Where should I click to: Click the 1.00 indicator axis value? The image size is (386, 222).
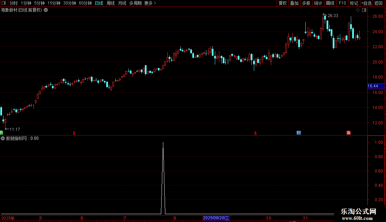pos(378,142)
